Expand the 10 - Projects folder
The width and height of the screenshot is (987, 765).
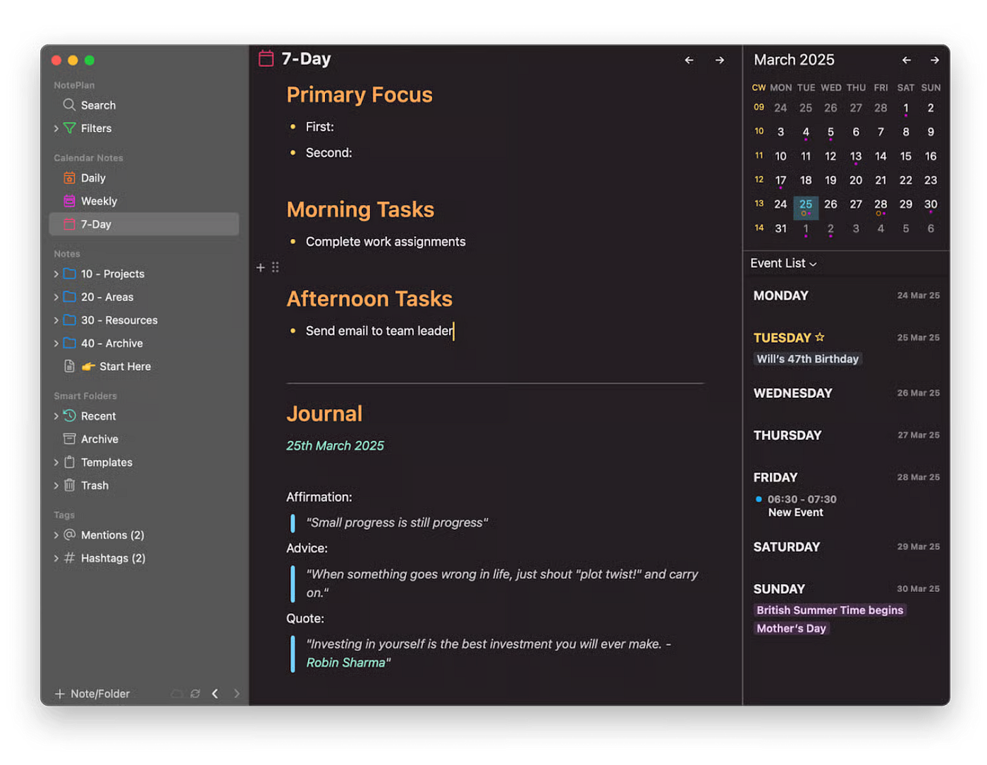point(56,274)
